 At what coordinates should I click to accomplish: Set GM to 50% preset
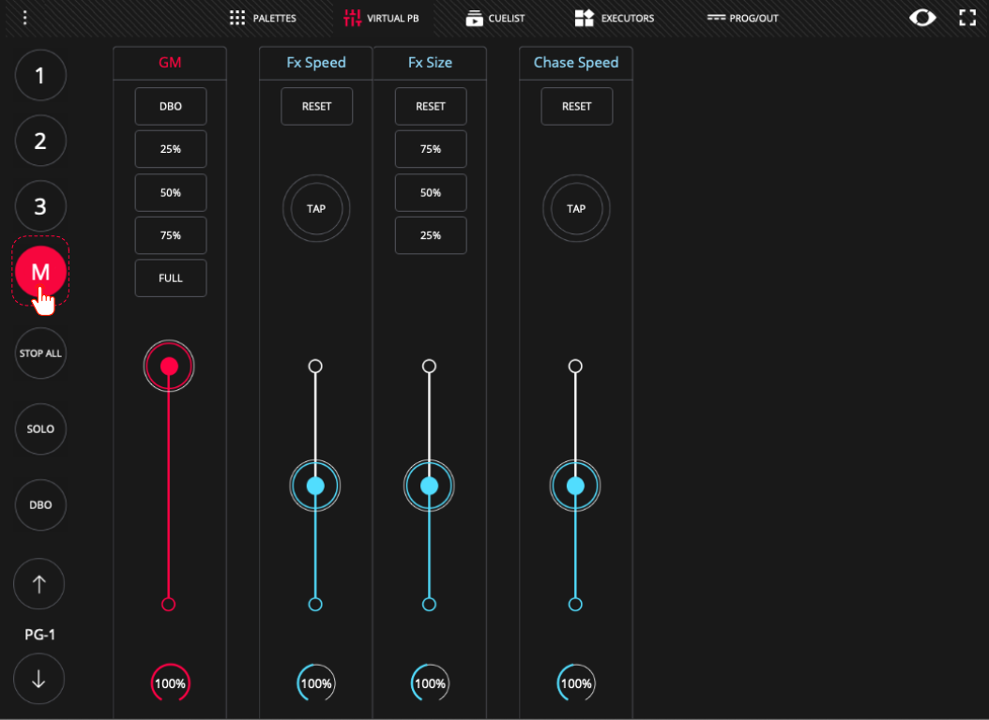170,193
